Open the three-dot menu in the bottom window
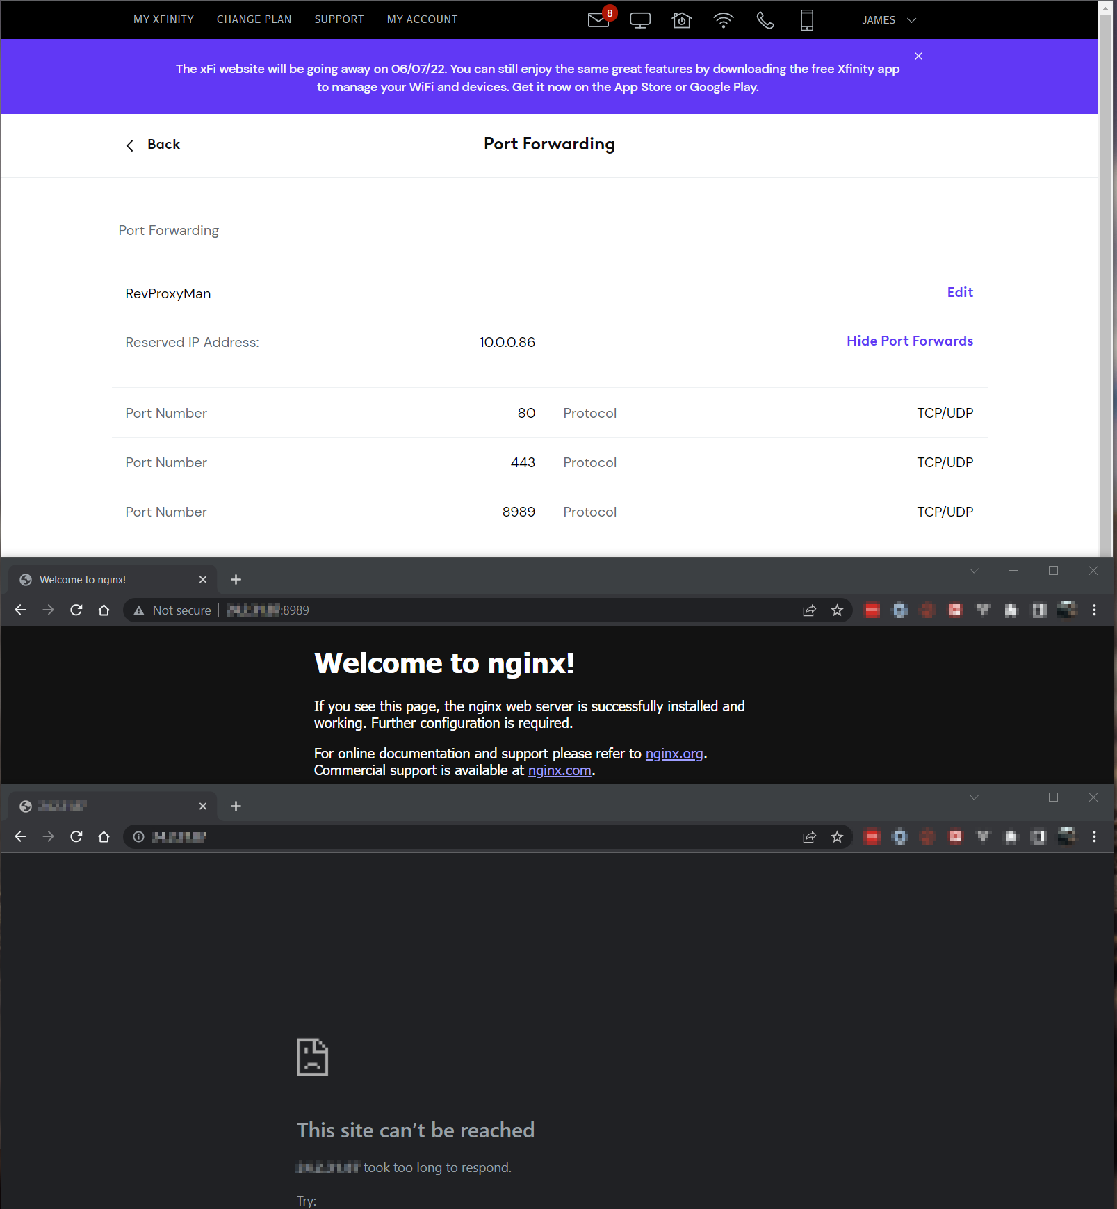 [x=1095, y=837]
